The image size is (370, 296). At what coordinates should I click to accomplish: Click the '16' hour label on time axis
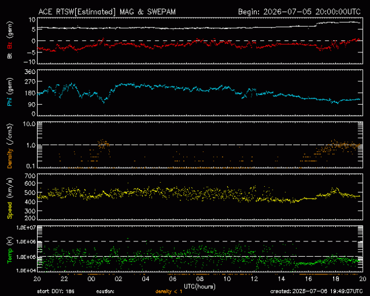coord(309,279)
